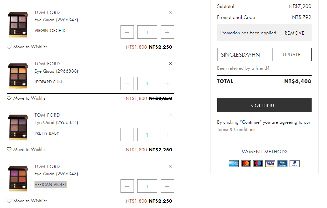Image resolution: width=327 pixels, height=208 pixels.
Task: Open the Pretty Baby Eye Quad thumbnail
Action: (x=18, y=127)
